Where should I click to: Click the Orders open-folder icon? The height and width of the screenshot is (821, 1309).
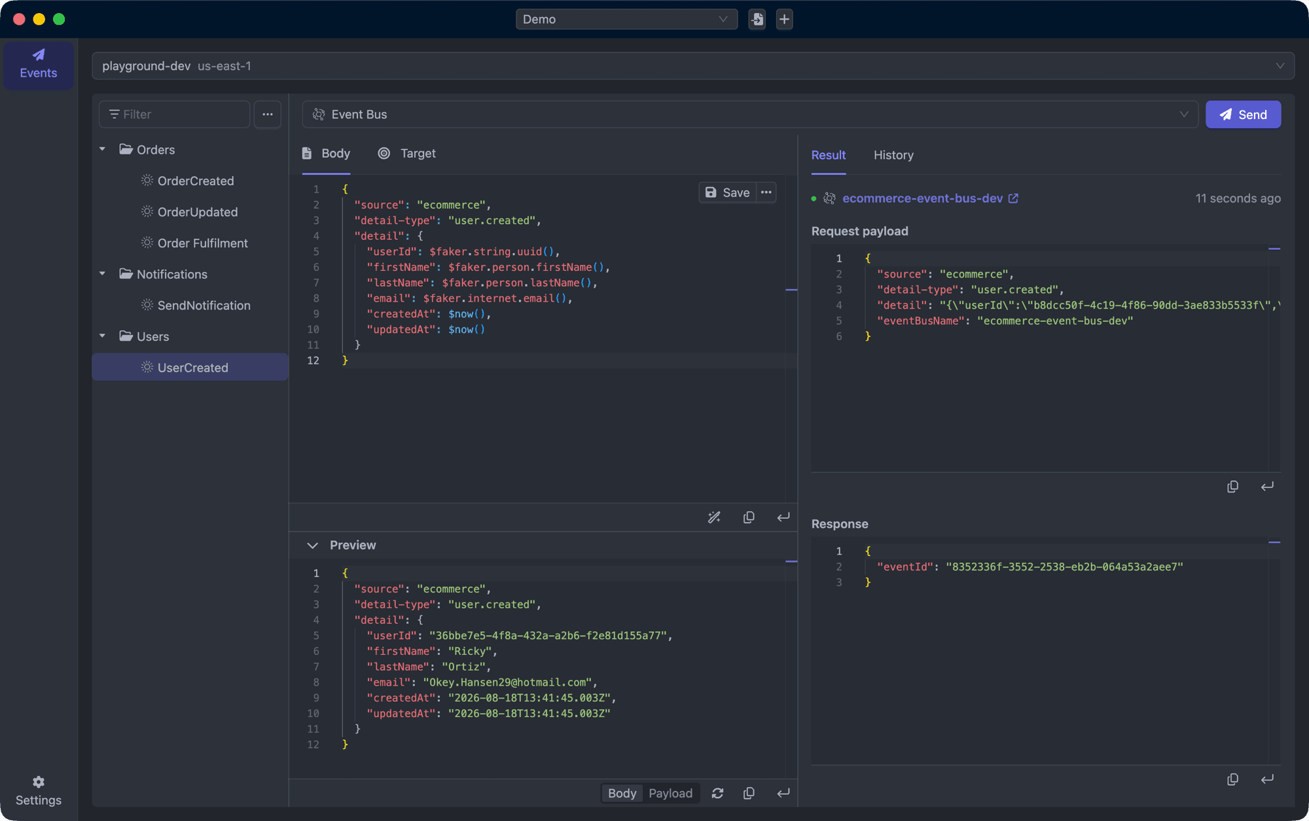point(126,149)
